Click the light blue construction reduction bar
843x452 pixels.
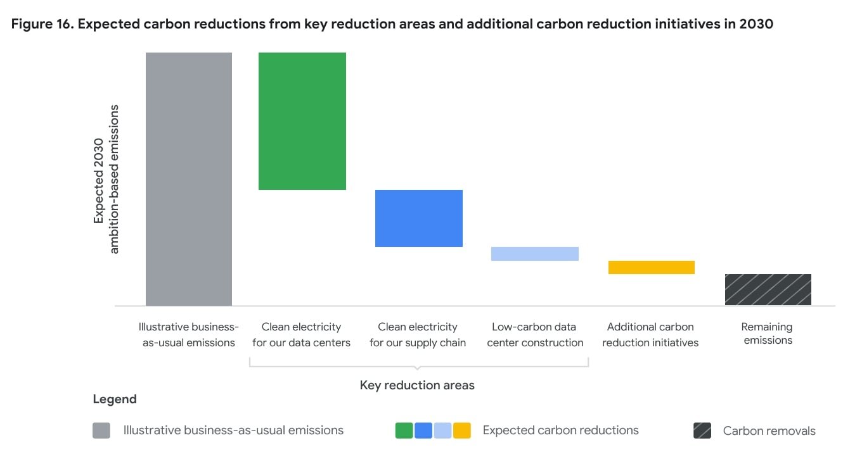(534, 253)
